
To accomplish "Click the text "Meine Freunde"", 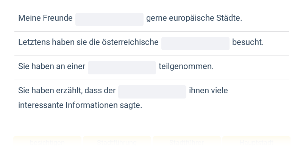I will click(45, 18).
